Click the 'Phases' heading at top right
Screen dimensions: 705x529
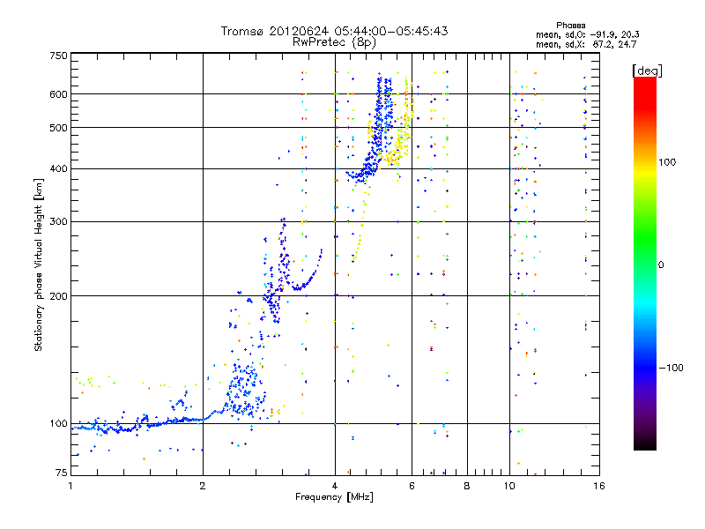(570, 26)
